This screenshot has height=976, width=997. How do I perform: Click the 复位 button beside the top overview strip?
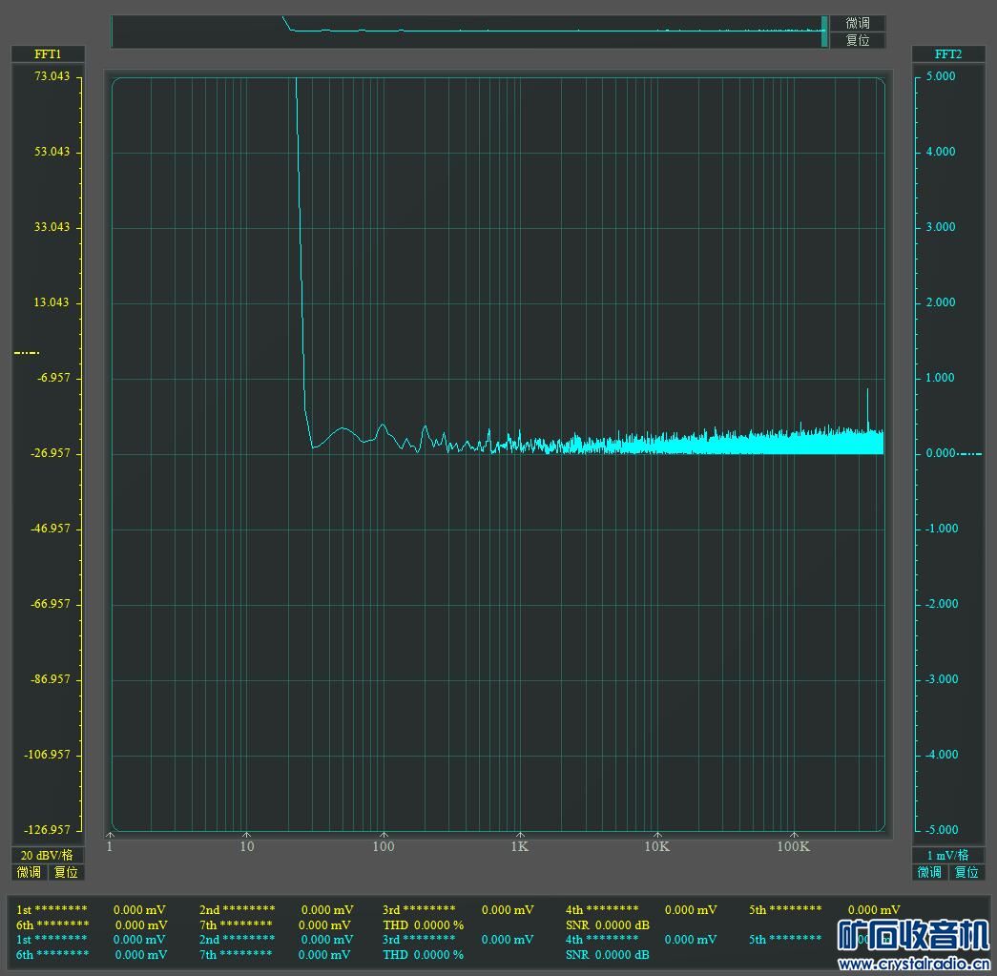pyautogui.click(x=857, y=40)
